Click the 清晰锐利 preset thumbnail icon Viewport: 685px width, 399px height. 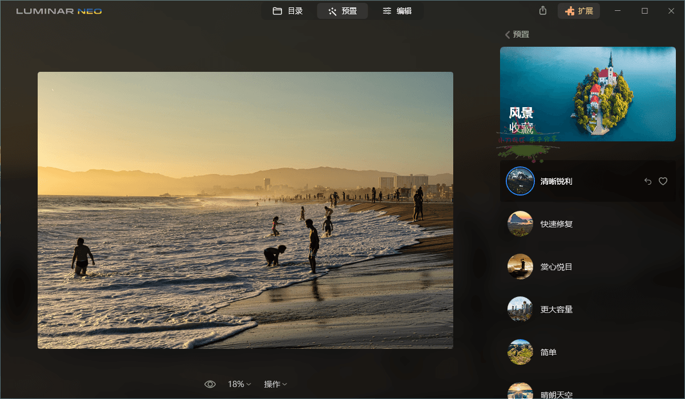point(520,181)
